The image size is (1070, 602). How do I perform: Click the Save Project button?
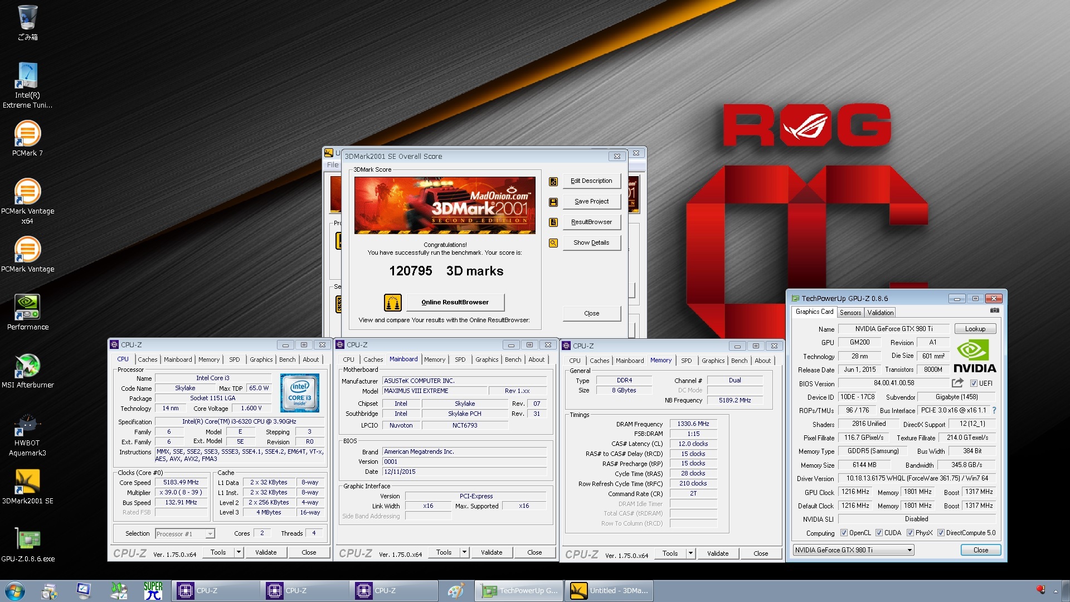(591, 201)
